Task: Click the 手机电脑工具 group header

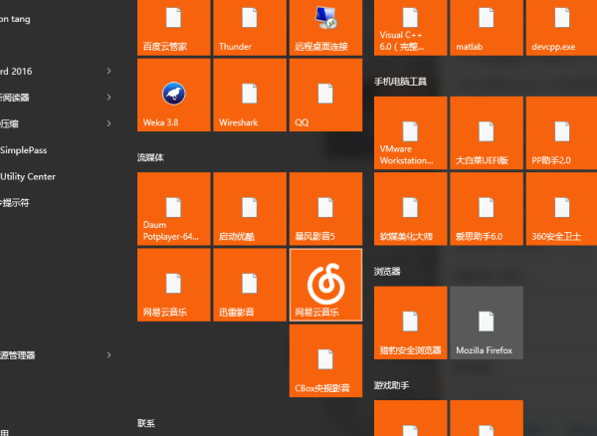Action: click(400, 82)
